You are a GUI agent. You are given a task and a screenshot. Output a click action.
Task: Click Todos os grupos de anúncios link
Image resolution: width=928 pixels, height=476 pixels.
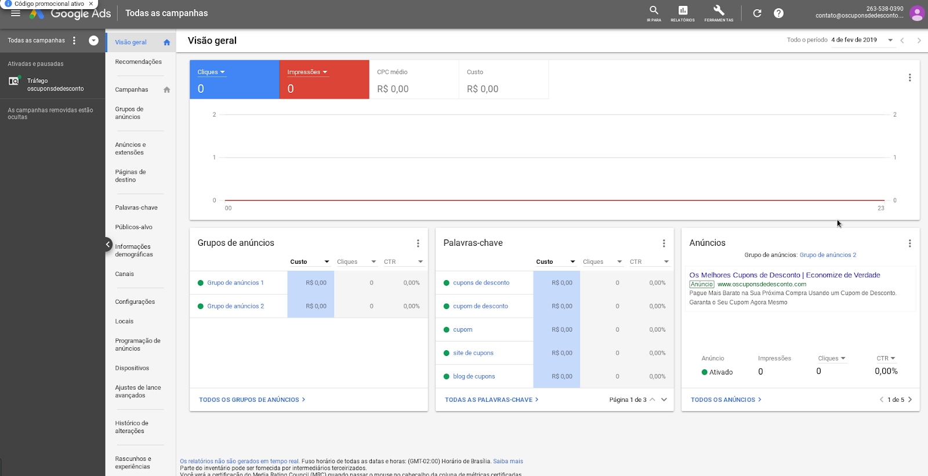tap(252, 400)
